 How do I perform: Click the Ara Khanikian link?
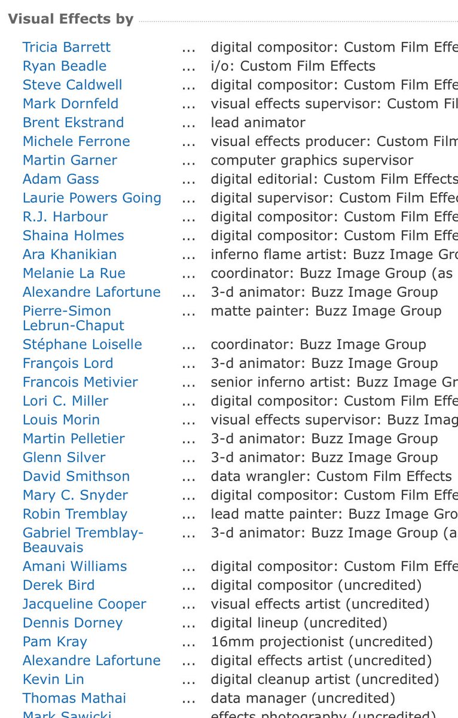point(70,254)
